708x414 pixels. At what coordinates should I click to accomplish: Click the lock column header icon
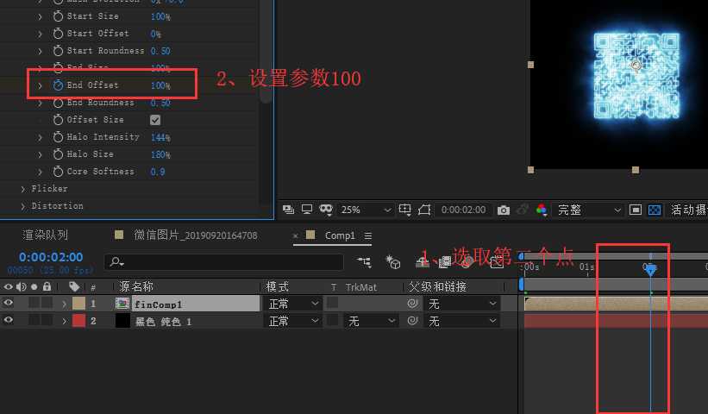coord(47,286)
